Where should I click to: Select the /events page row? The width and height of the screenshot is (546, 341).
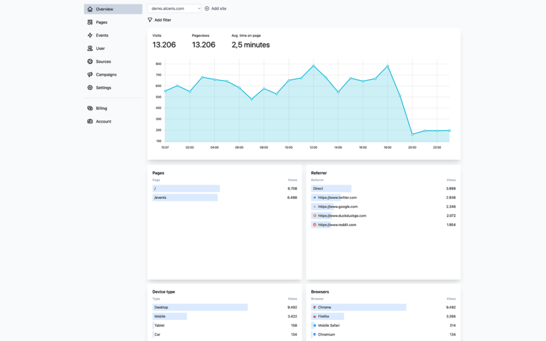pos(224,198)
